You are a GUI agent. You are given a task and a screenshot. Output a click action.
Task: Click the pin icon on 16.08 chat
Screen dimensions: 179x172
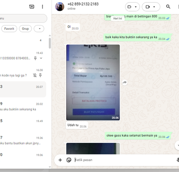[40, 75]
